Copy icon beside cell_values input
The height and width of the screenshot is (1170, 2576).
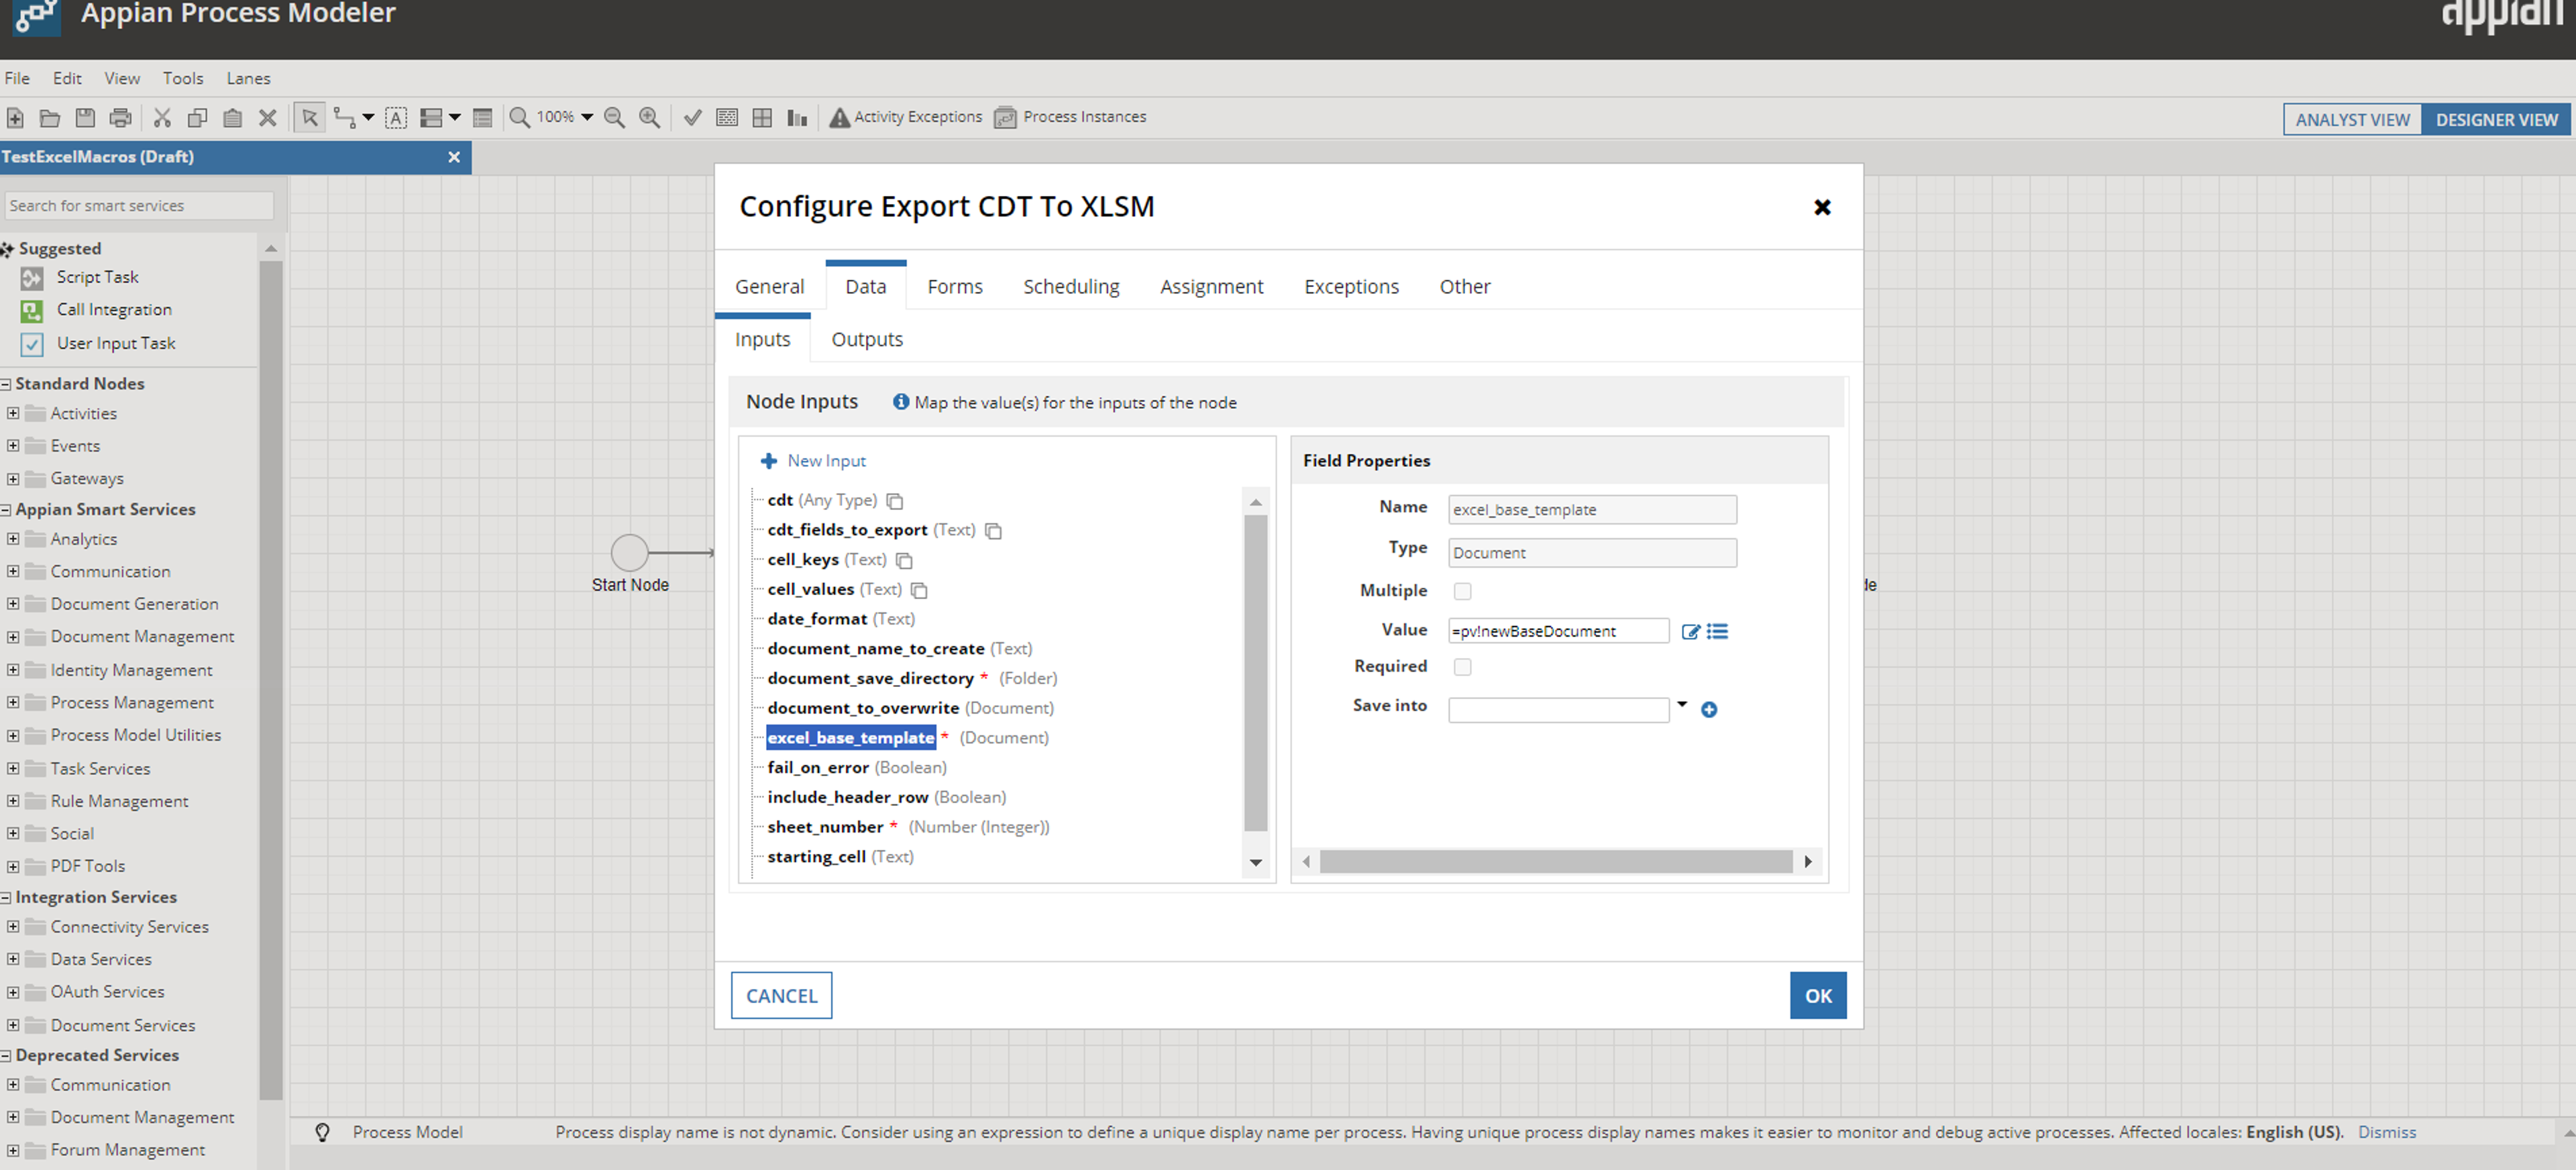pyautogui.click(x=919, y=590)
